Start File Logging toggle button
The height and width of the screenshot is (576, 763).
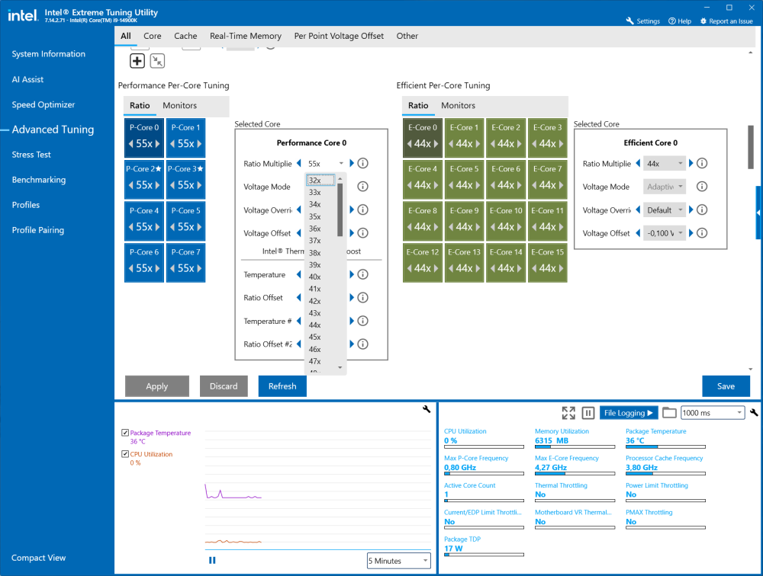[628, 413]
